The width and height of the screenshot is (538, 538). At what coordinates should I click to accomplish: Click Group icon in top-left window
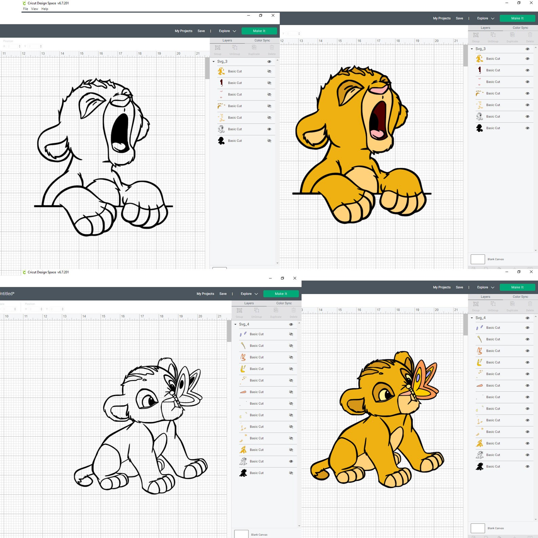point(218,48)
